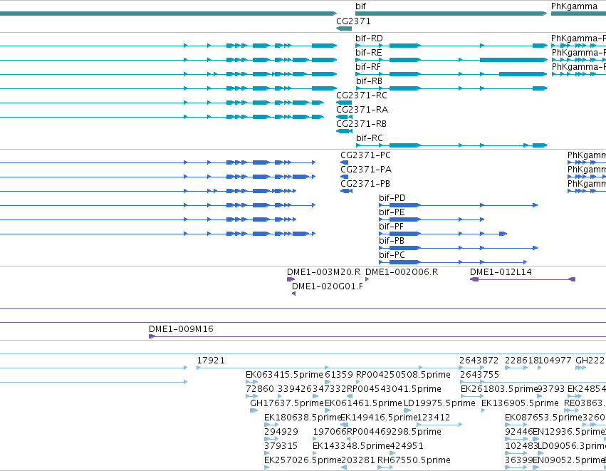This screenshot has width=606, height=471.
Task: Click the RP004543041.5prime EST label
Action: [x=394, y=389]
